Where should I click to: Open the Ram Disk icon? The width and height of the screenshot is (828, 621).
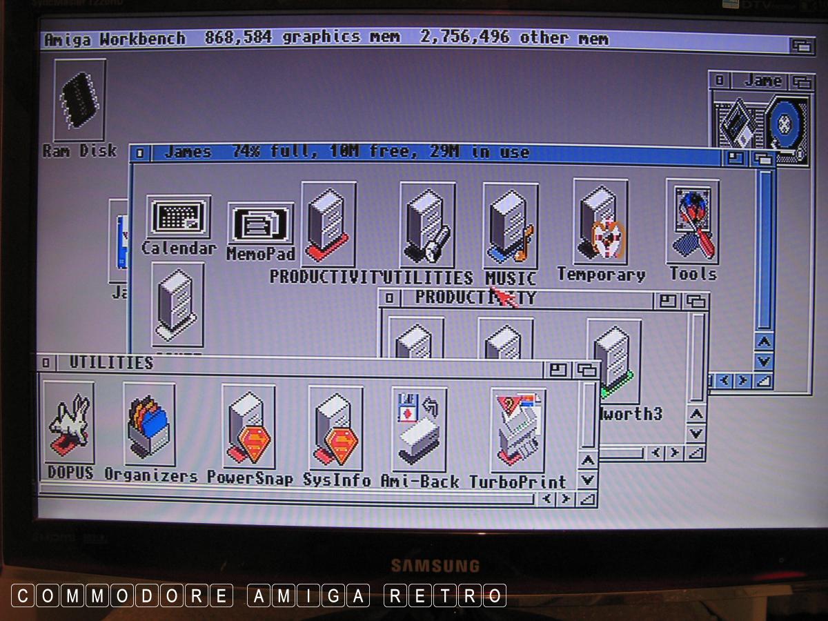pyautogui.click(x=79, y=101)
